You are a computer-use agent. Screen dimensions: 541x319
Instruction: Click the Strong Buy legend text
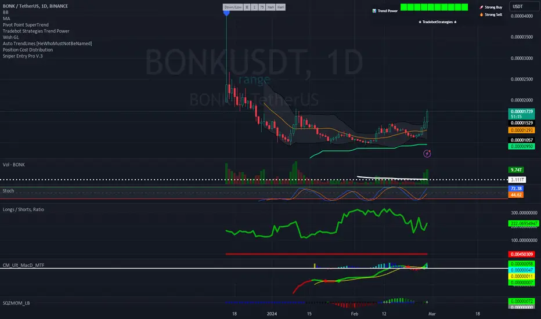pyautogui.click(x=493, y=7)
